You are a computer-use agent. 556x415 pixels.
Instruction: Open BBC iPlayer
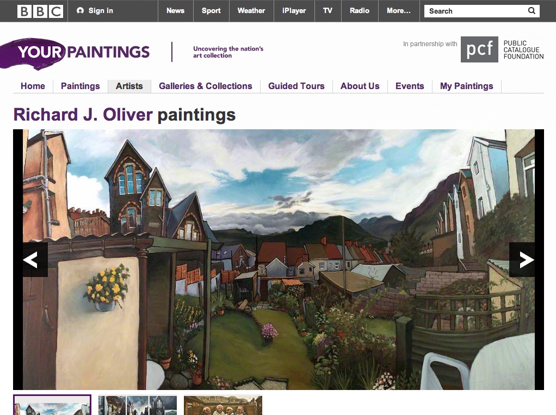pos(294,11)
